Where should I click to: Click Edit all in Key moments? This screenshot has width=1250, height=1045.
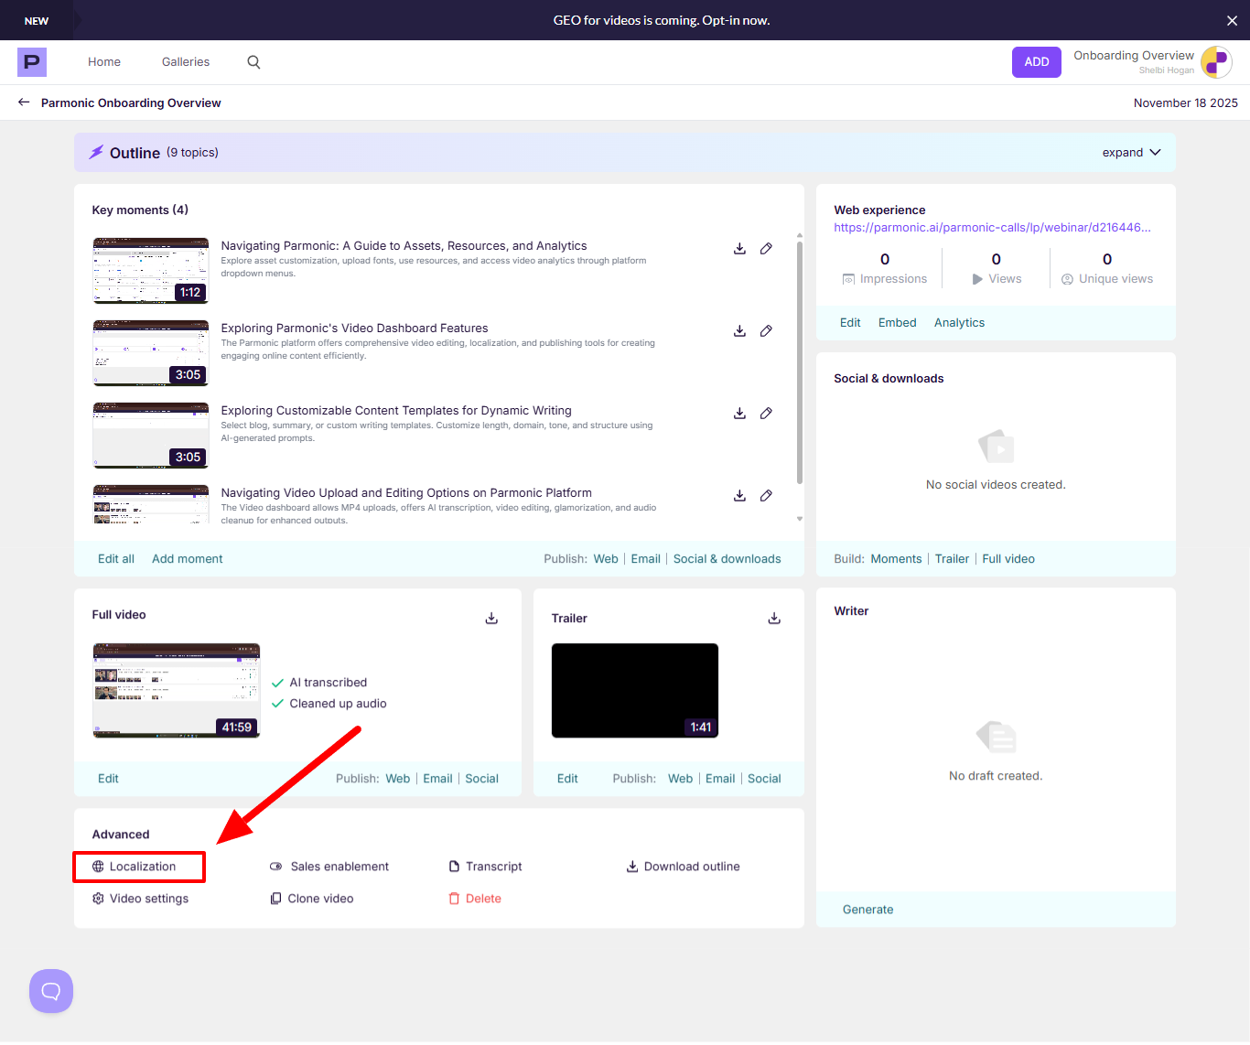point(116,559)
